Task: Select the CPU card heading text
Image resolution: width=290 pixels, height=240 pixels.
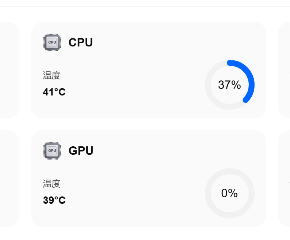Action: click(x=80, y=42)
